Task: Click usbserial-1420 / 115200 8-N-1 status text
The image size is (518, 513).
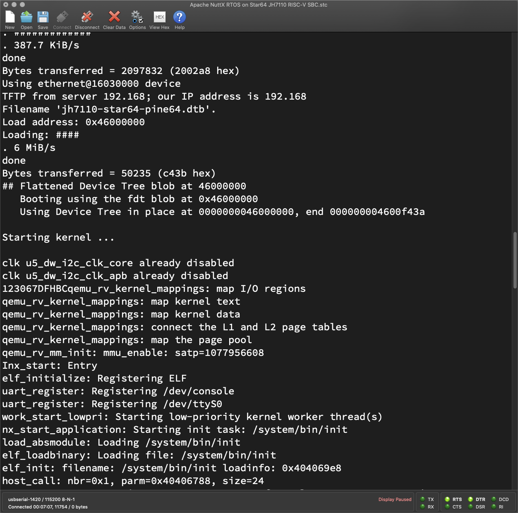Action: [x=41, y=499]
